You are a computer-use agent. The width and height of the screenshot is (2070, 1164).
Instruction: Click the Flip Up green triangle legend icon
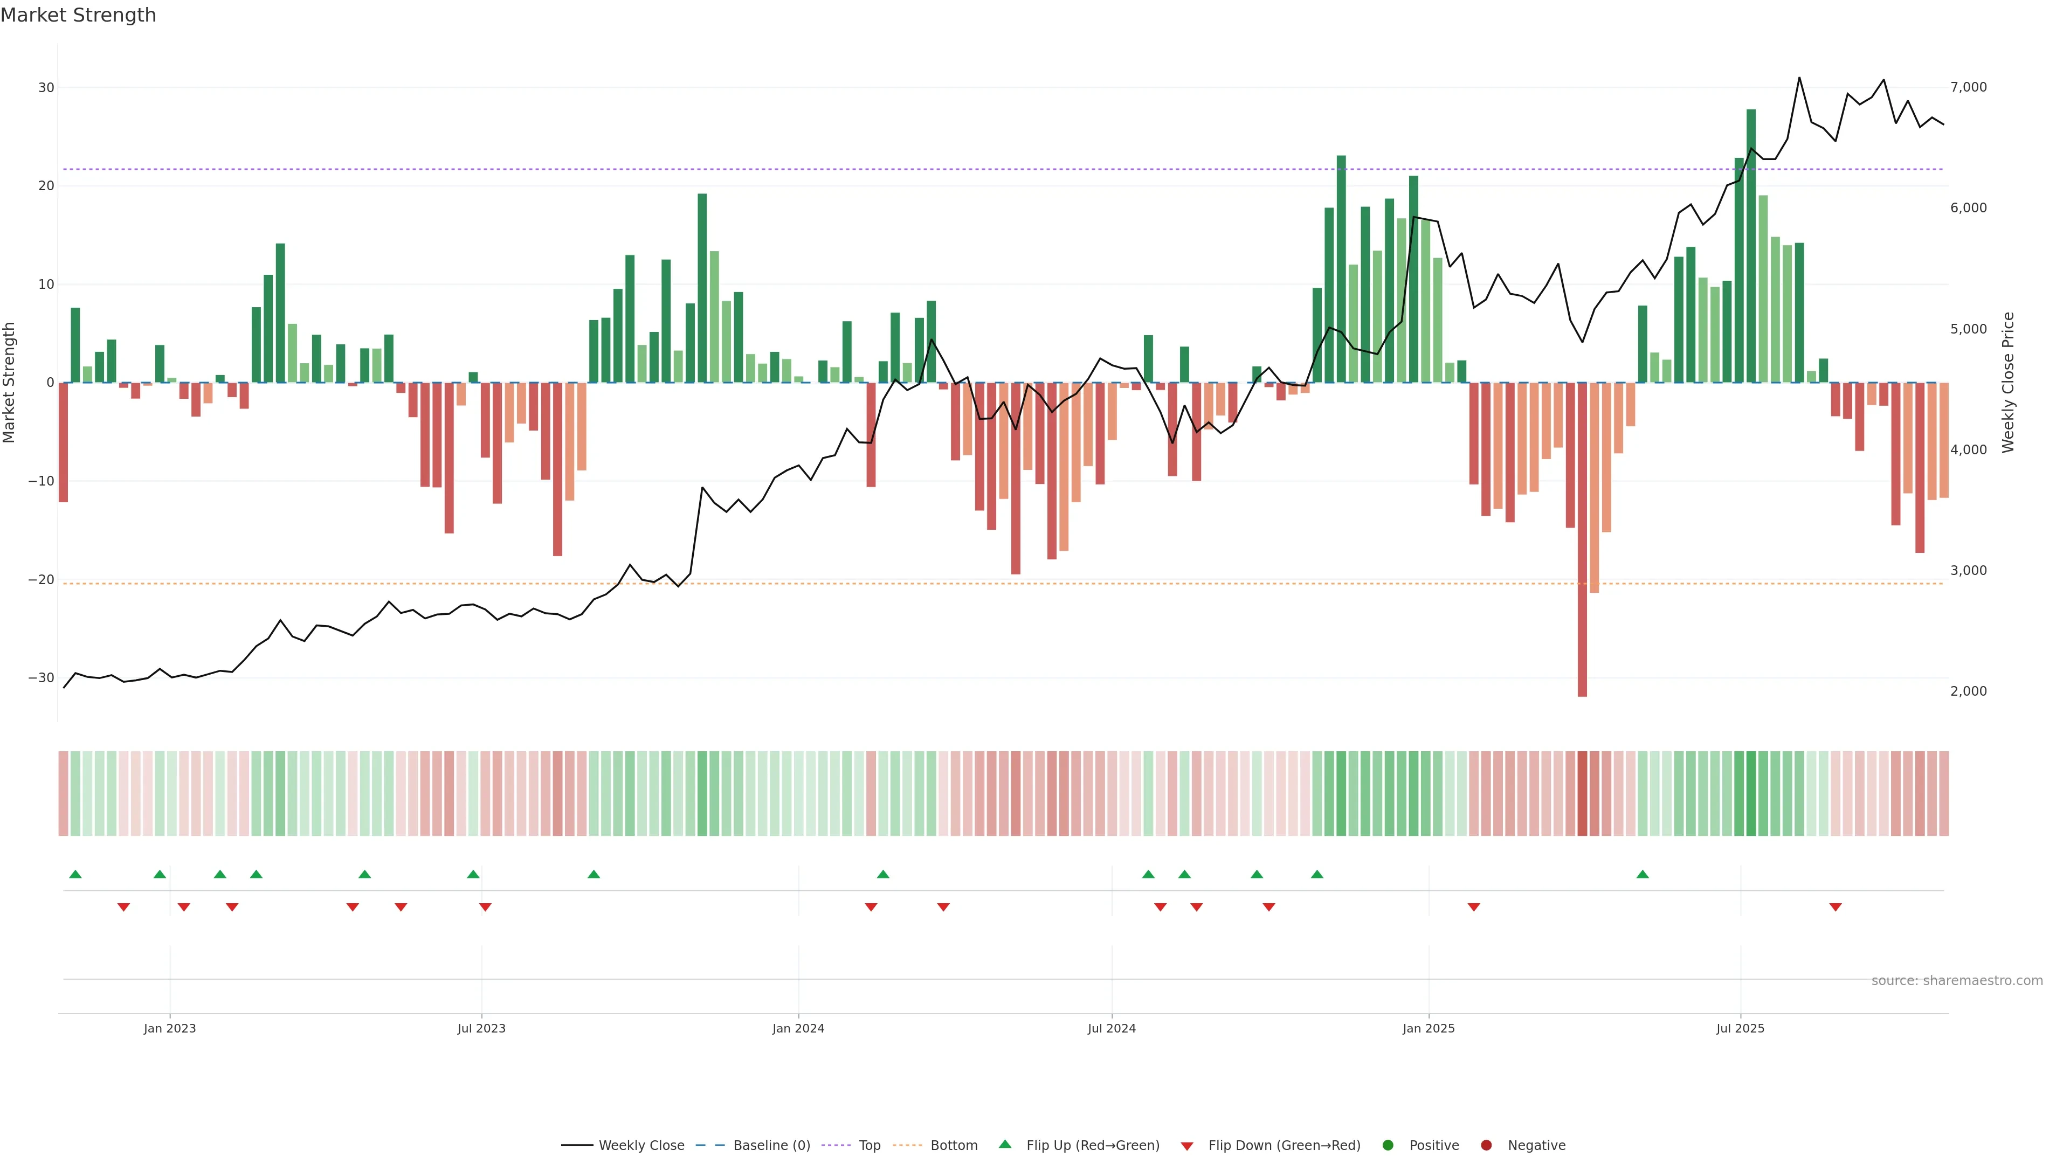pos(1004,1145)
